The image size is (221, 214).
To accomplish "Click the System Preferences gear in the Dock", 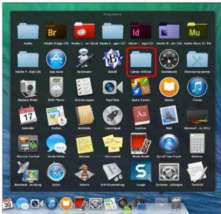I will 96,204.
